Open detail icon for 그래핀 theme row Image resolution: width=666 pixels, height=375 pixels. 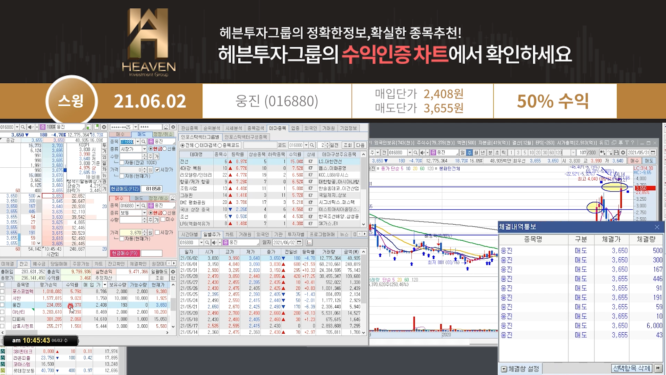pyautogui.click(x=311, y=195)
